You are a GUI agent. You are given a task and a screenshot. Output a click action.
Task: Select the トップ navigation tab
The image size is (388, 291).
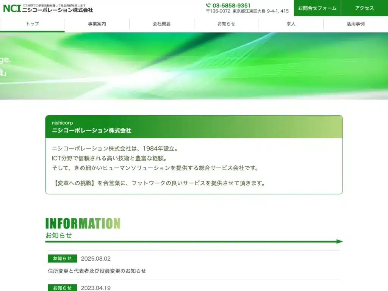click(33, 24)
